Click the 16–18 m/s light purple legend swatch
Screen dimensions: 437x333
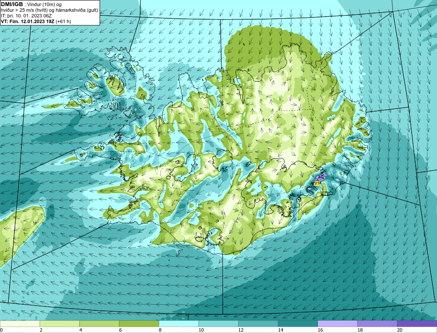tap(337, 323)
